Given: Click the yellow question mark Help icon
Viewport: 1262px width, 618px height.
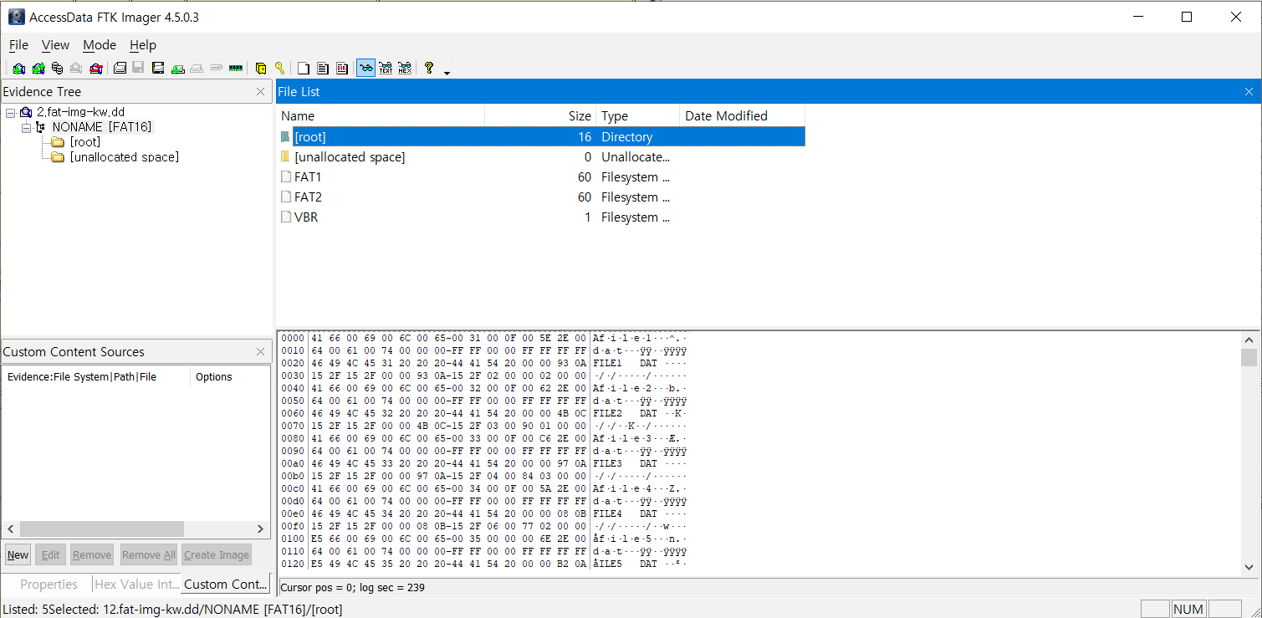Looking at the screenshot, I should tap(429, 69).
